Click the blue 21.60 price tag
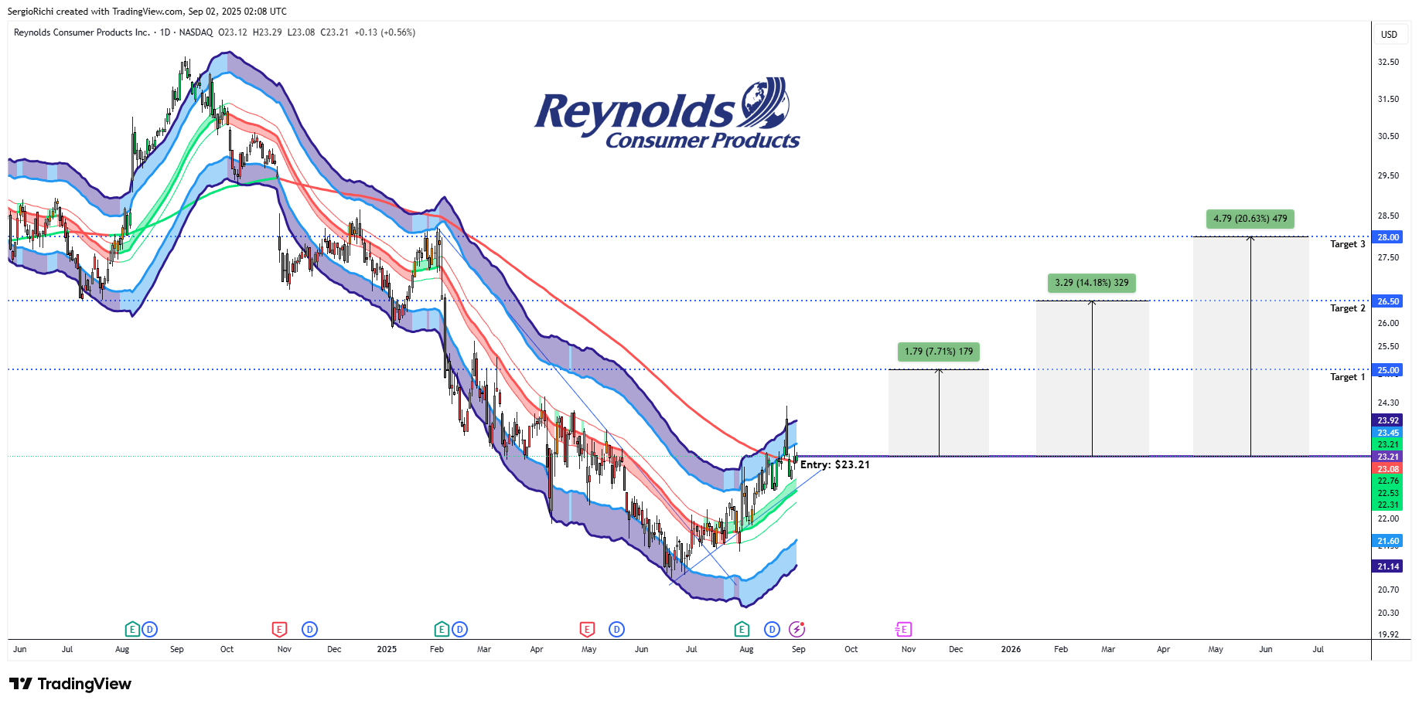1419x707 pixels. point(1388,541)
